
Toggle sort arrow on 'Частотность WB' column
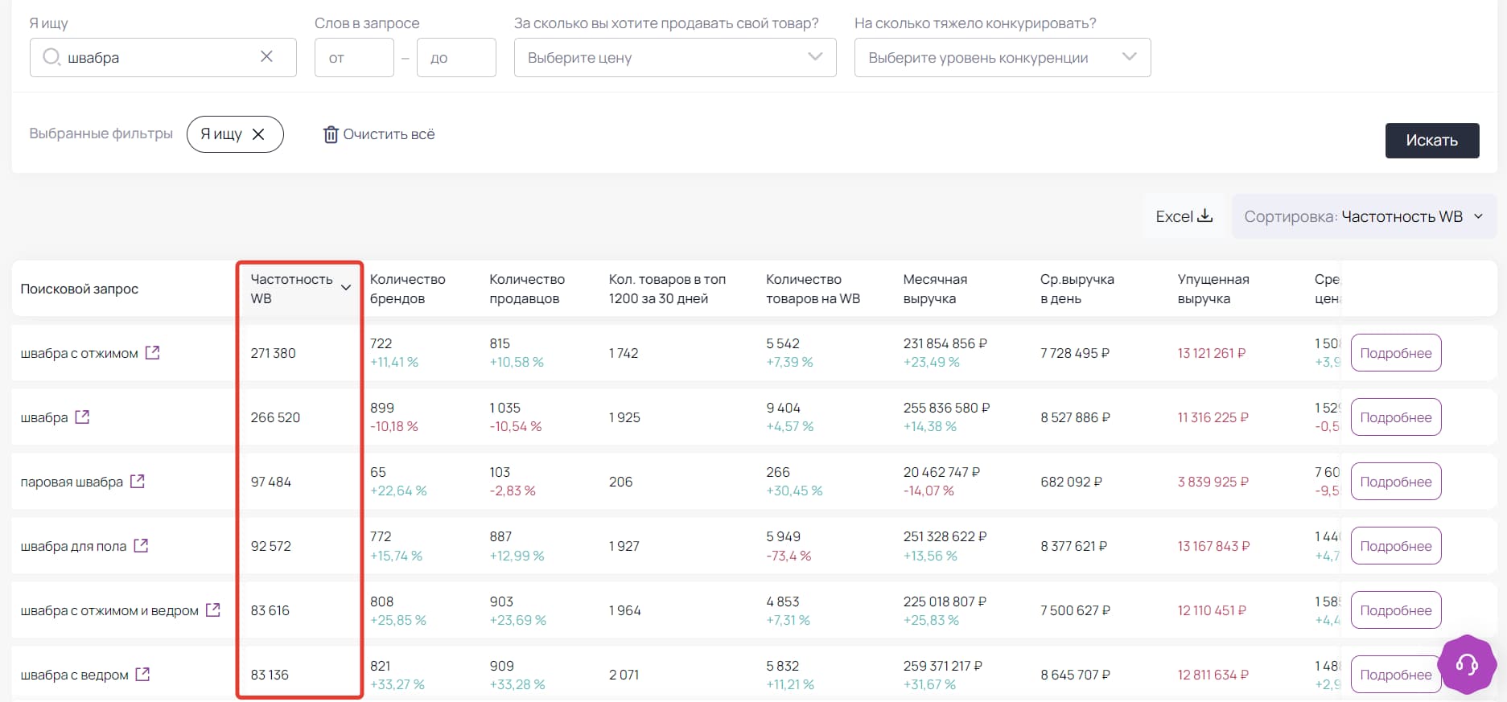click(x=346, y=288)
